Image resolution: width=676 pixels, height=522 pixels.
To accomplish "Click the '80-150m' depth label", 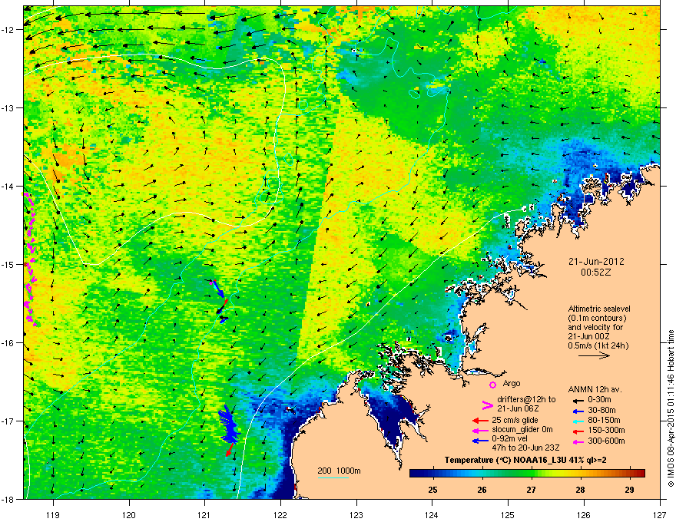I will (x=604, y=421).
